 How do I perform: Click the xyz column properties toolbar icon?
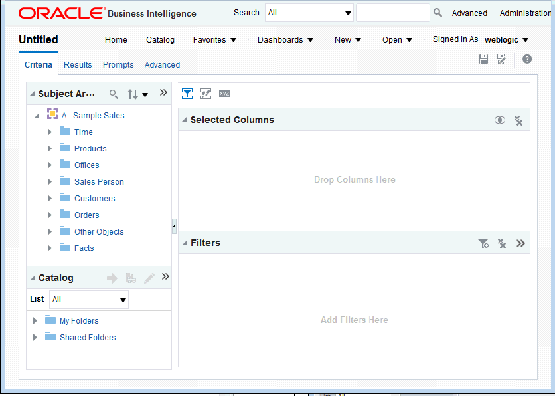[224, 94]
